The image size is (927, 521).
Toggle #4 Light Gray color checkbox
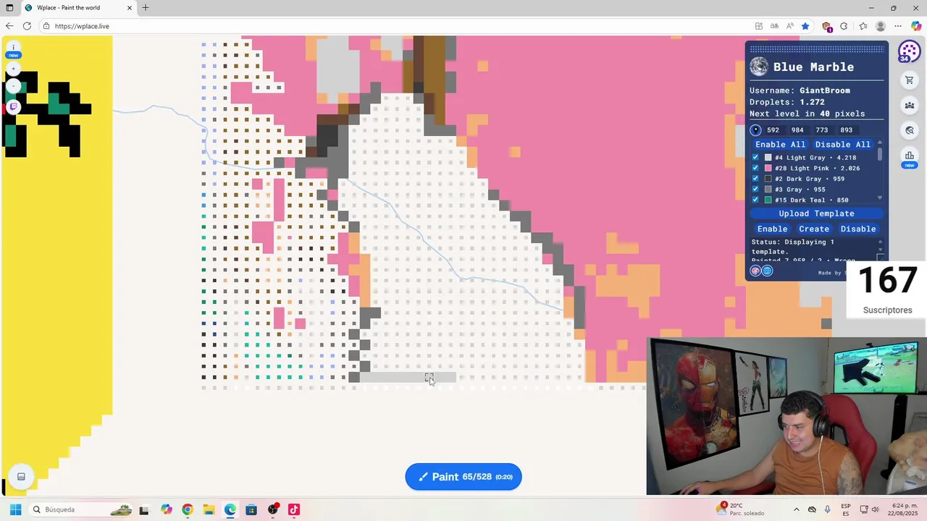tap(755, 158)
